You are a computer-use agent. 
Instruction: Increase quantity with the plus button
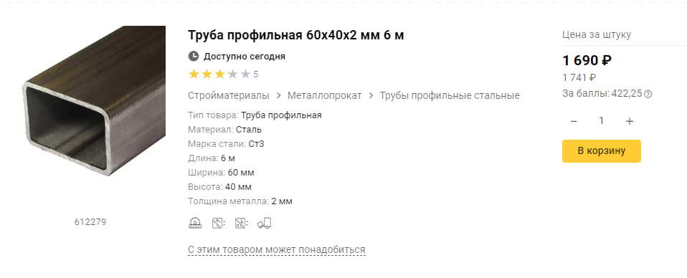pos(630,121)
